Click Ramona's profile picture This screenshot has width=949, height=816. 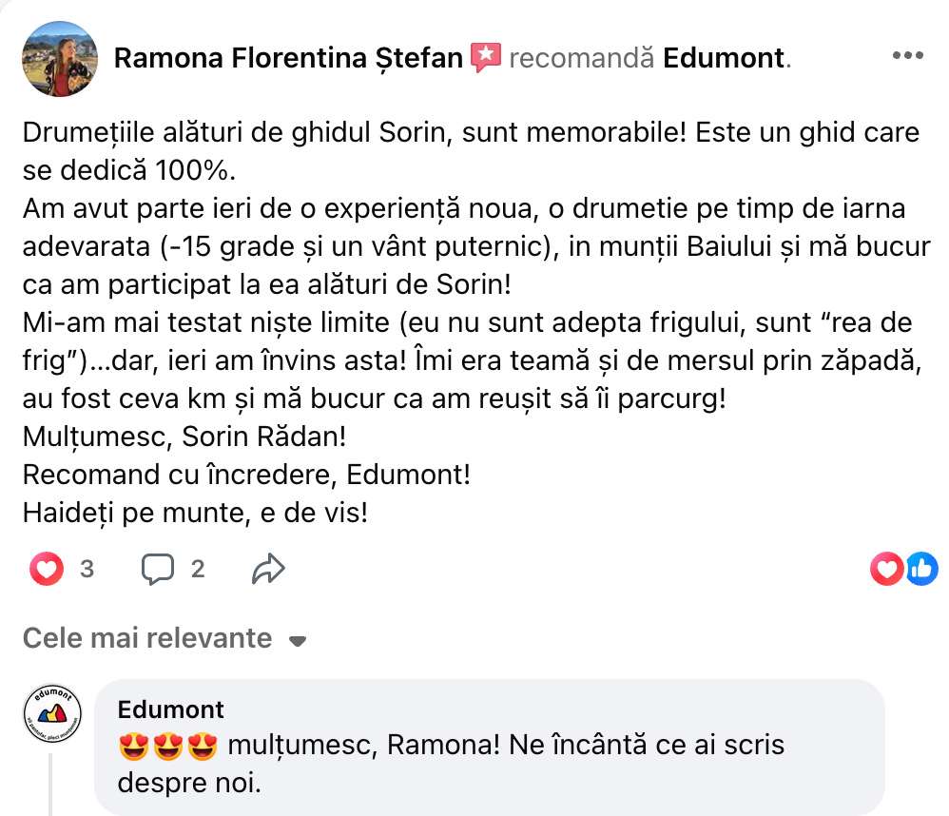click(61, 58)
